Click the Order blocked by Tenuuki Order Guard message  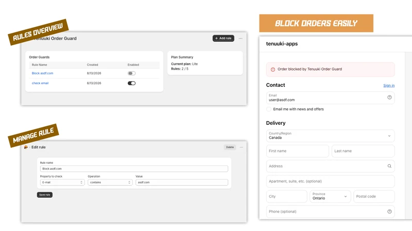[310, 69]
